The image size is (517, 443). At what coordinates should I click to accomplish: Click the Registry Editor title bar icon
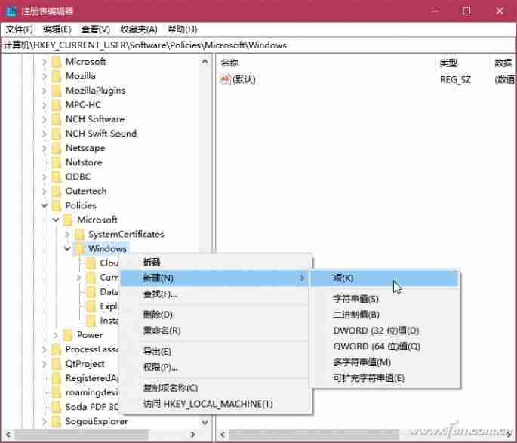click(11, 11)
